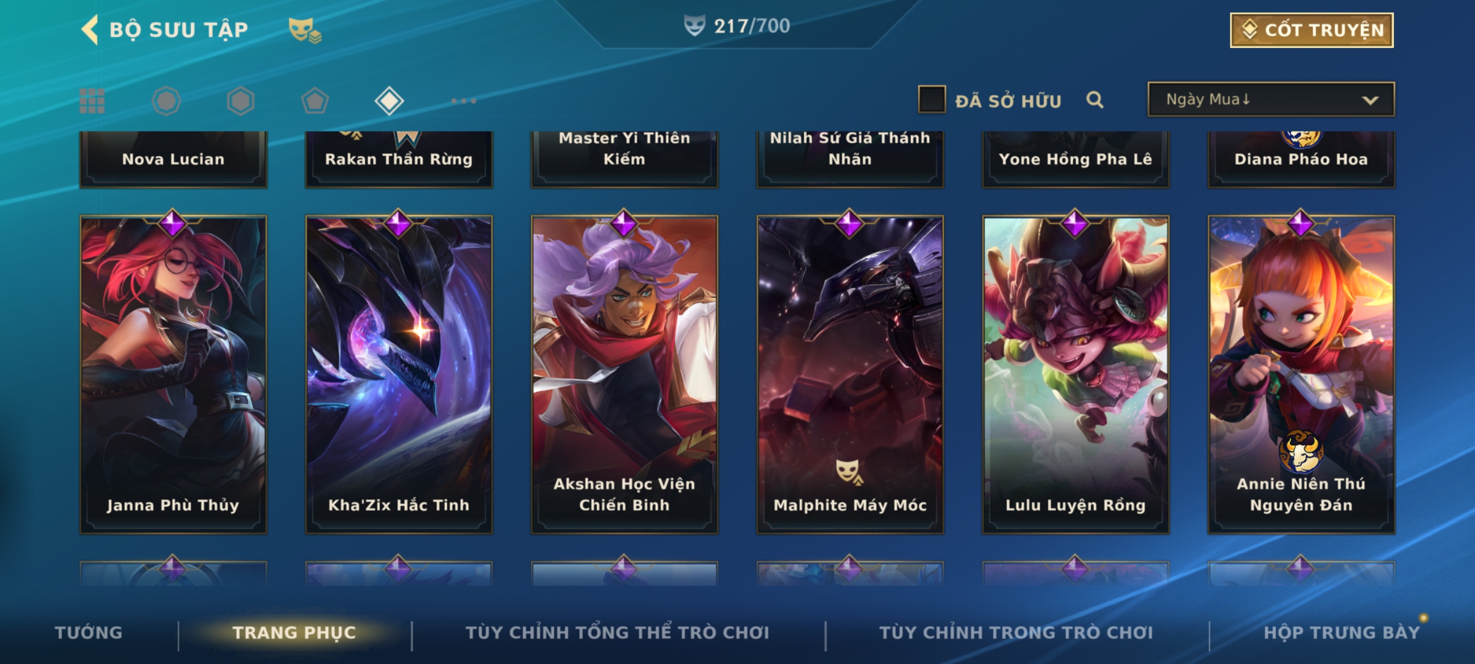Open Tùy Chỉnh Trong Trò Chơi tab

1017,633
